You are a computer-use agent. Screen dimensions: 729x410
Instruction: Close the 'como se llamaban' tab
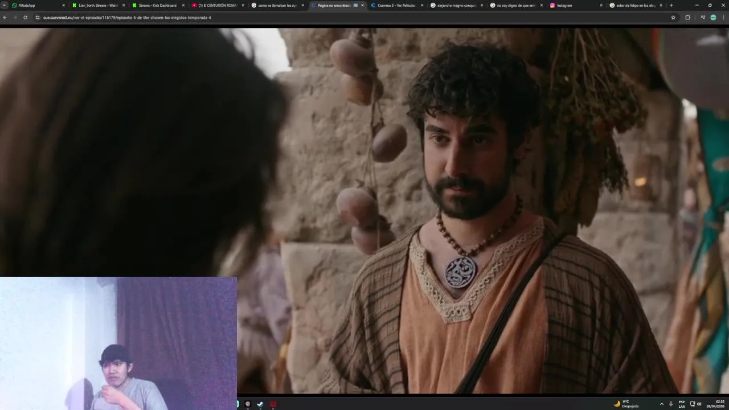302,5
